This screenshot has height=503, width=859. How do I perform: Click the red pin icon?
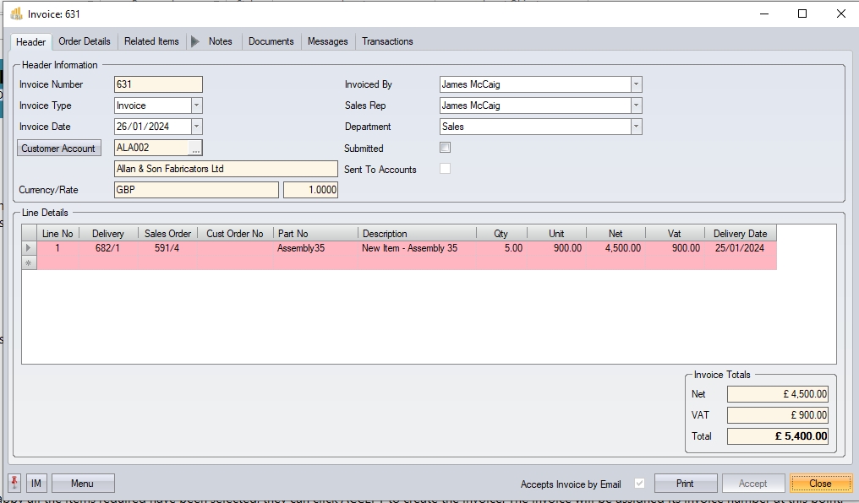[14, 483]
